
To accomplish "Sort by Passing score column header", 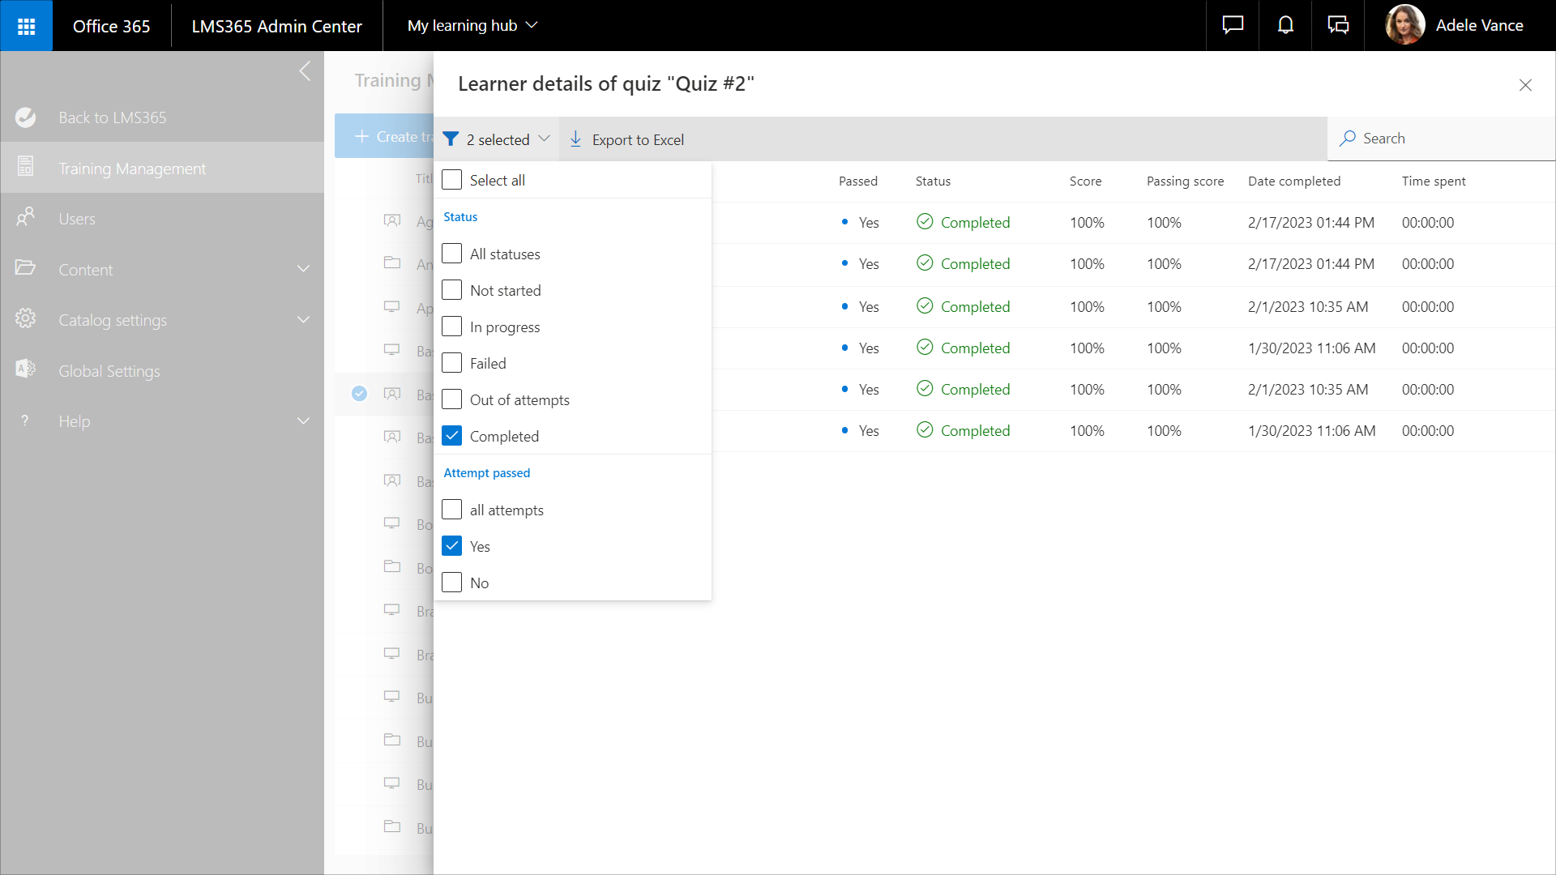I will click(1185, 181).
